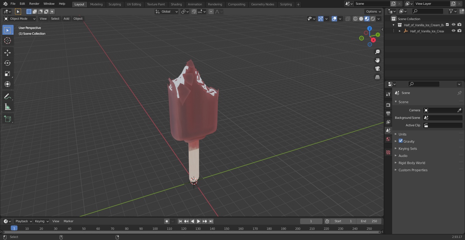Open the Playback dropdown in timeline
The image size is (465, 240).
(x=23, y=221)
